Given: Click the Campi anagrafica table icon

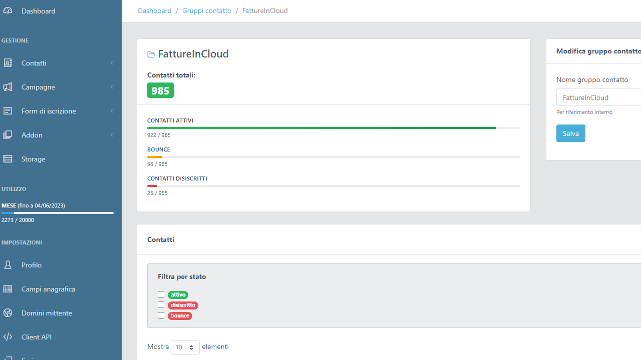Looking at the screenshot, I should pos(8,288).
